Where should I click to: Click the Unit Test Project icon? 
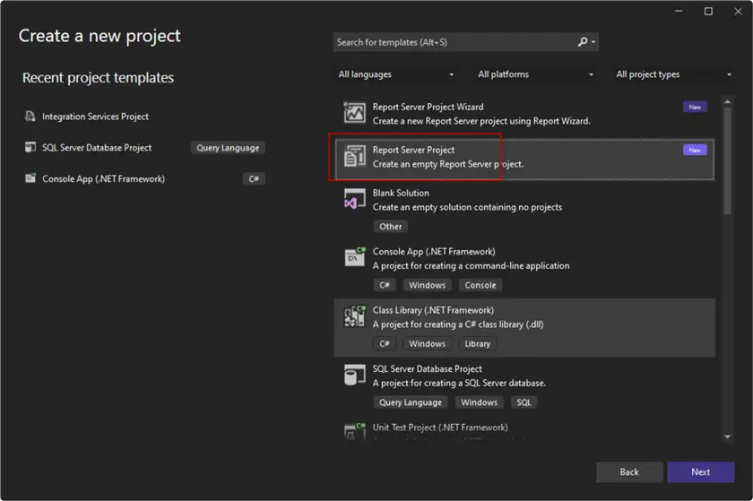pos(354,430)
